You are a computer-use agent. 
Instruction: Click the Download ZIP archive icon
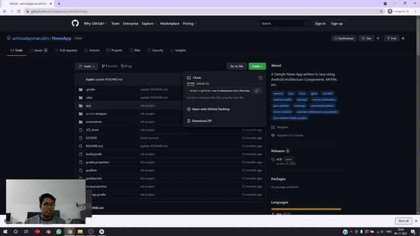[188, 121]
